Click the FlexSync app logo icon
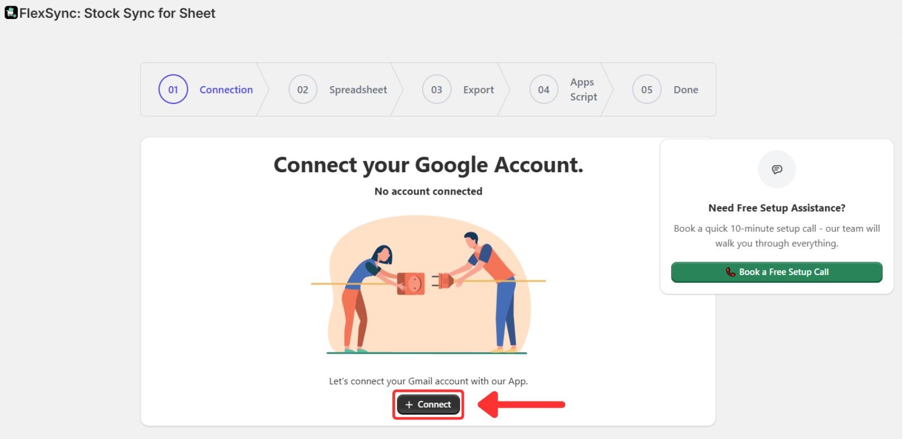Screen dimensions: 910x439 [11, 13]
